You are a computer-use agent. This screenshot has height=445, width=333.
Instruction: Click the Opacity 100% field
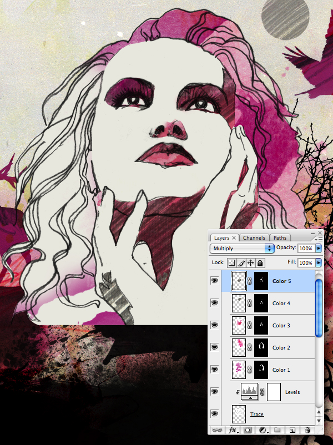coord(306,248)
